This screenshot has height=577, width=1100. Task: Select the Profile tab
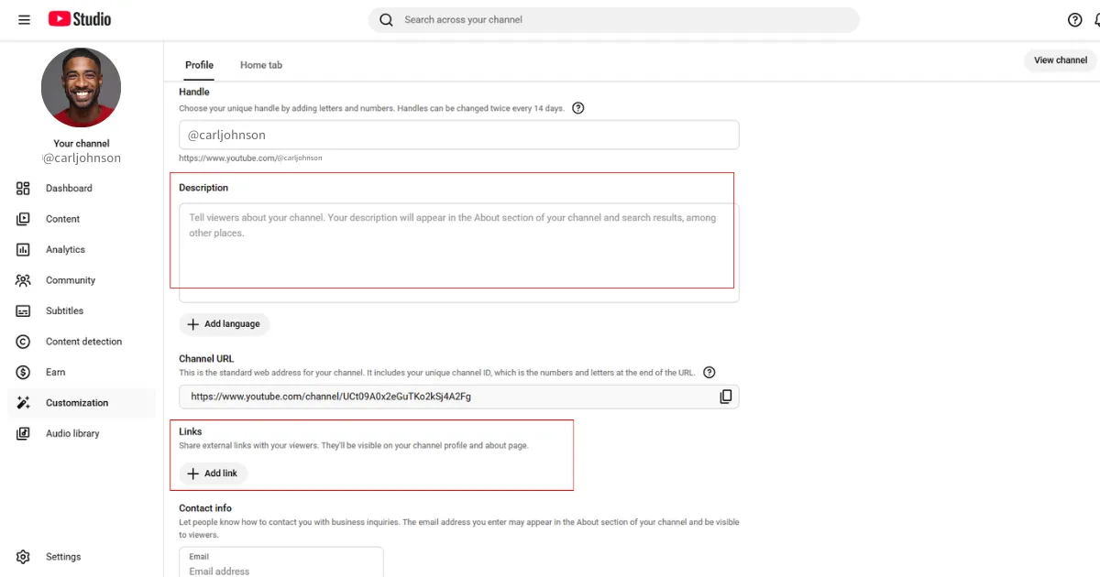click(199, 65)
